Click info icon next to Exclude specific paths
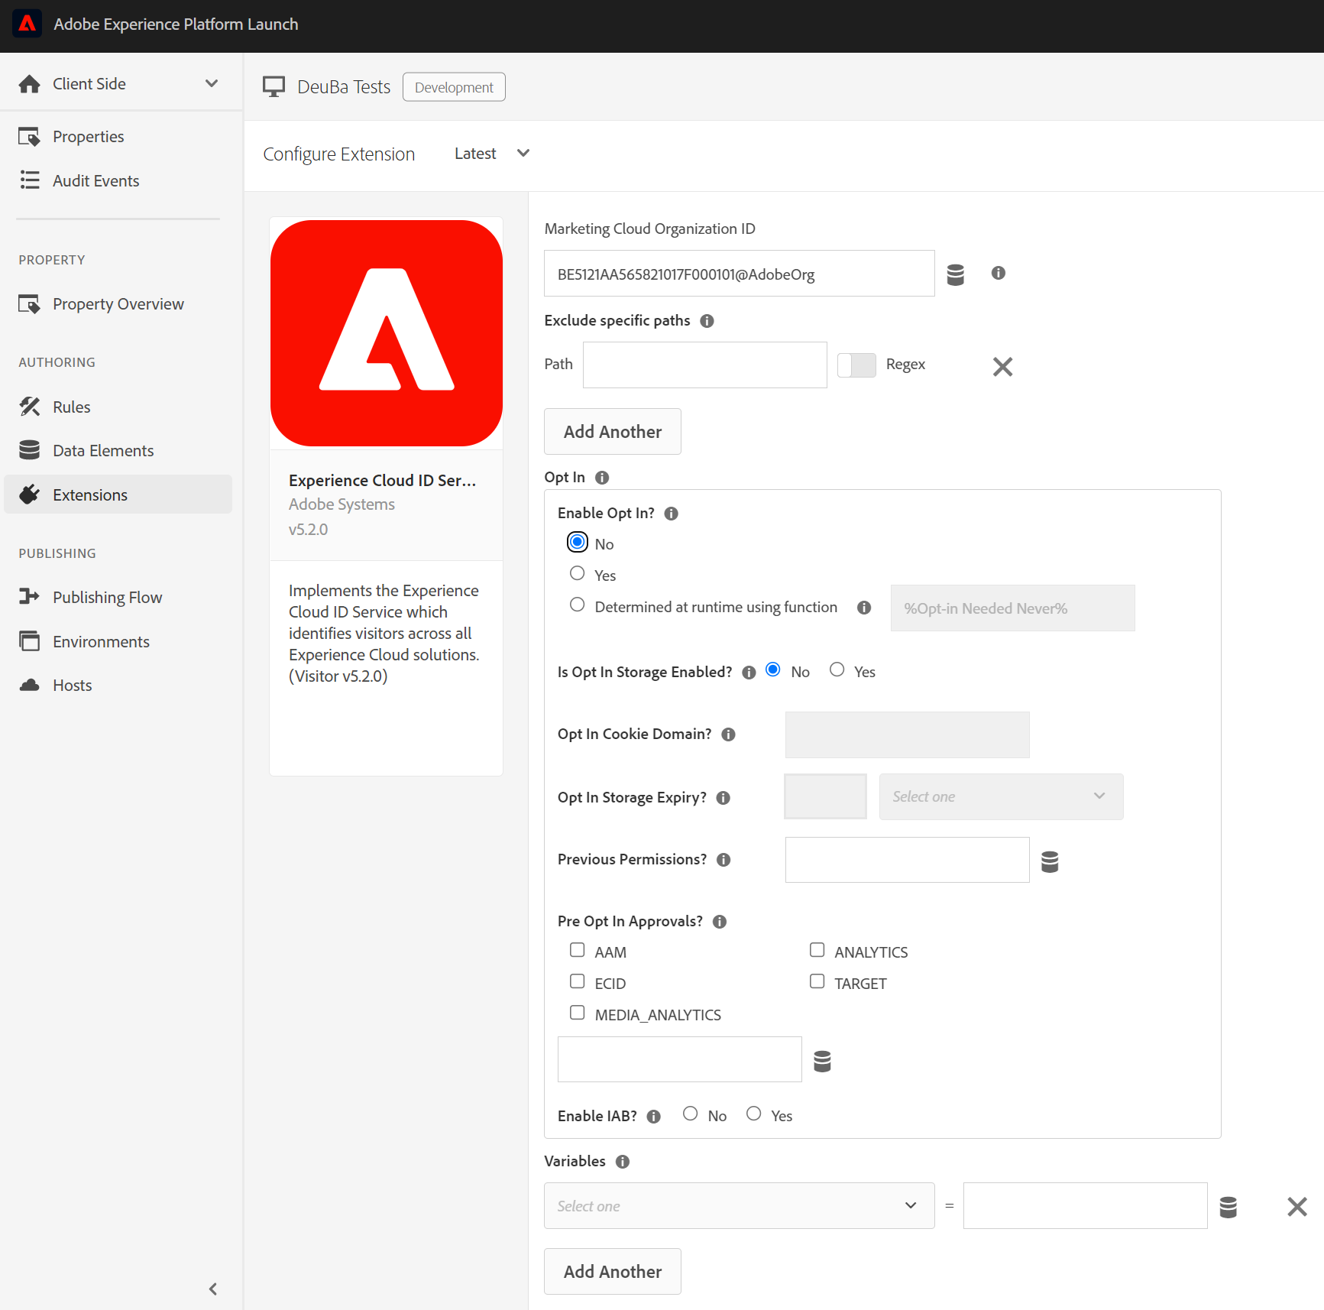This screenshot has width=1324, height=1310. click(x=707, y=321)
